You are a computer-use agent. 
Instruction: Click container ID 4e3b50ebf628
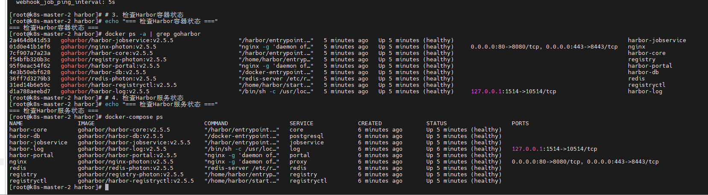pyautogui.click(x=29, y=72)
